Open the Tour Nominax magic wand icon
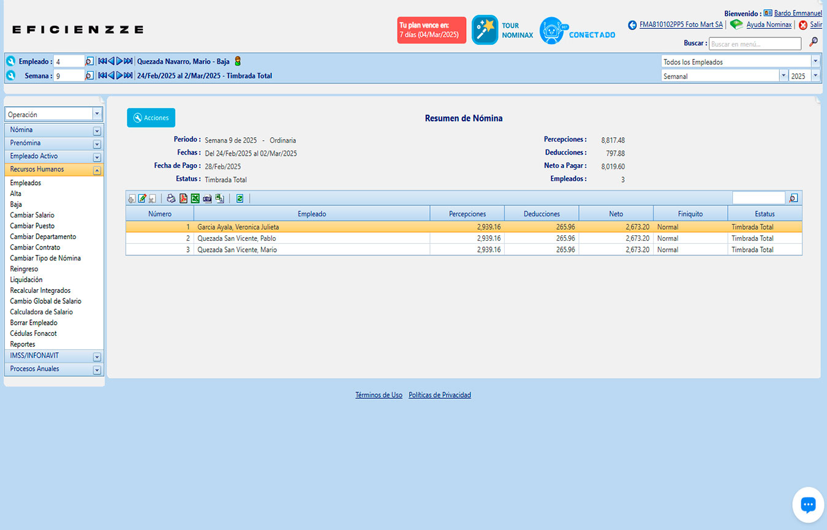Screen dimensions: 827x530 (485, 30)
